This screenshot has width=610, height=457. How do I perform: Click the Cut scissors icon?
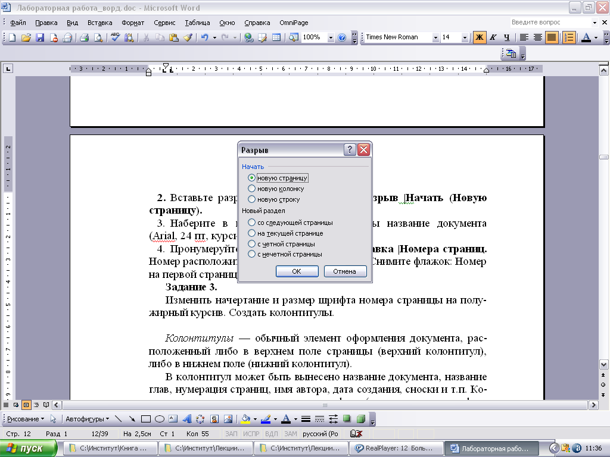pyautogui.click(x=147, y=37)
